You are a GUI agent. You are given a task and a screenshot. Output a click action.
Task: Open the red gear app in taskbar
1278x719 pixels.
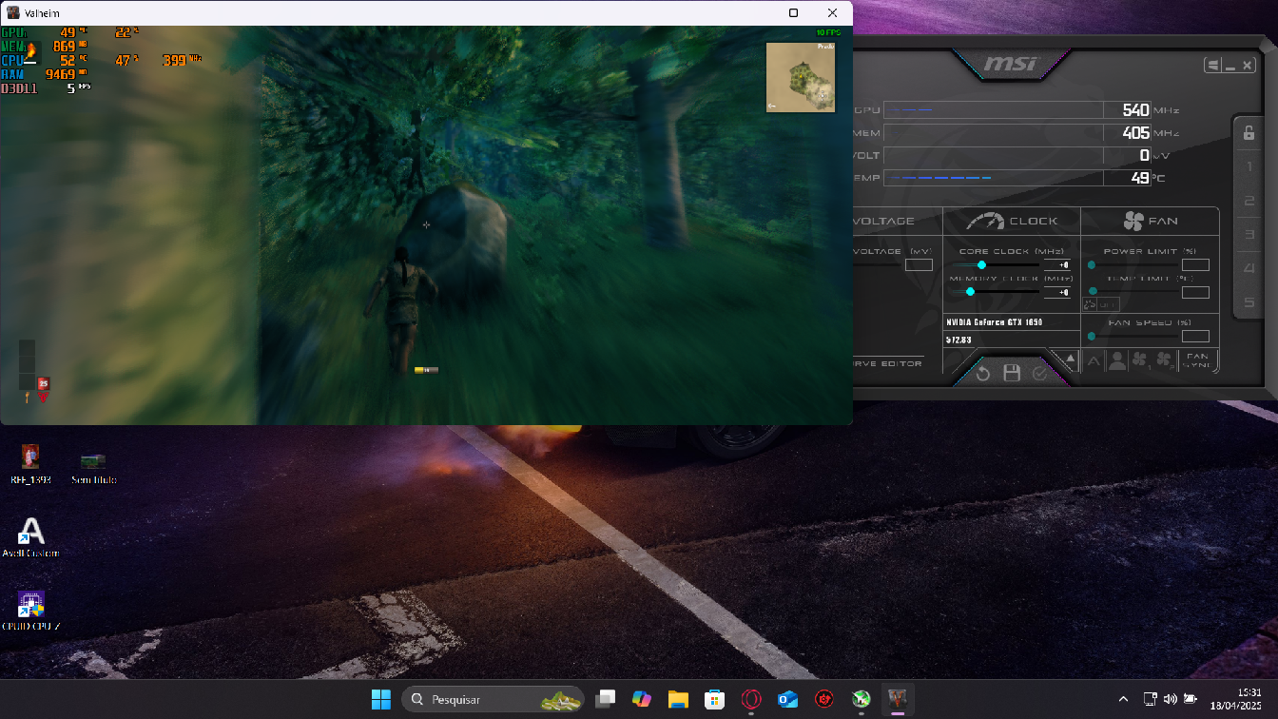(824, 699)
